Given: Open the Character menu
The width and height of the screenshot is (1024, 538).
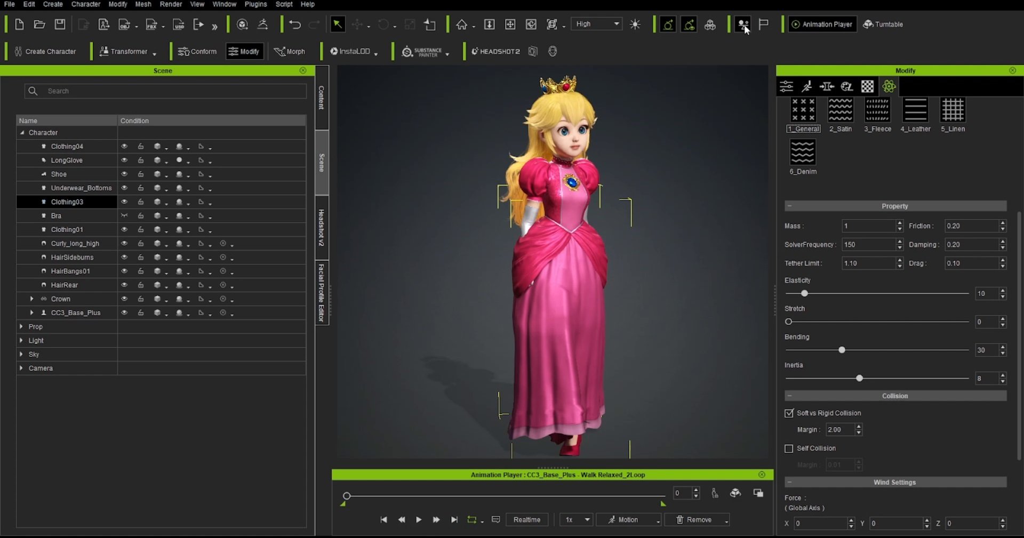Looking at the screenshot, I should (x=86, y=4).
